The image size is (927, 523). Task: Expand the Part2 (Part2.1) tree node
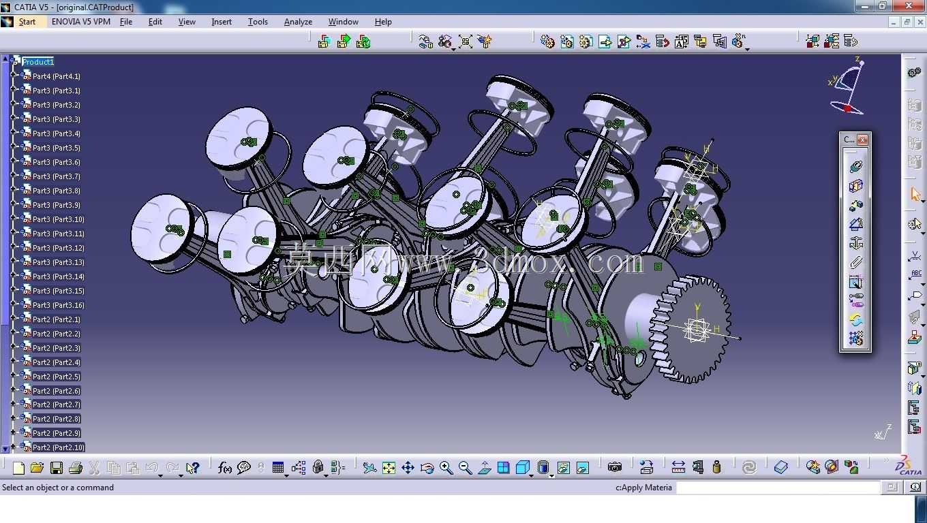tap(13, 319)
